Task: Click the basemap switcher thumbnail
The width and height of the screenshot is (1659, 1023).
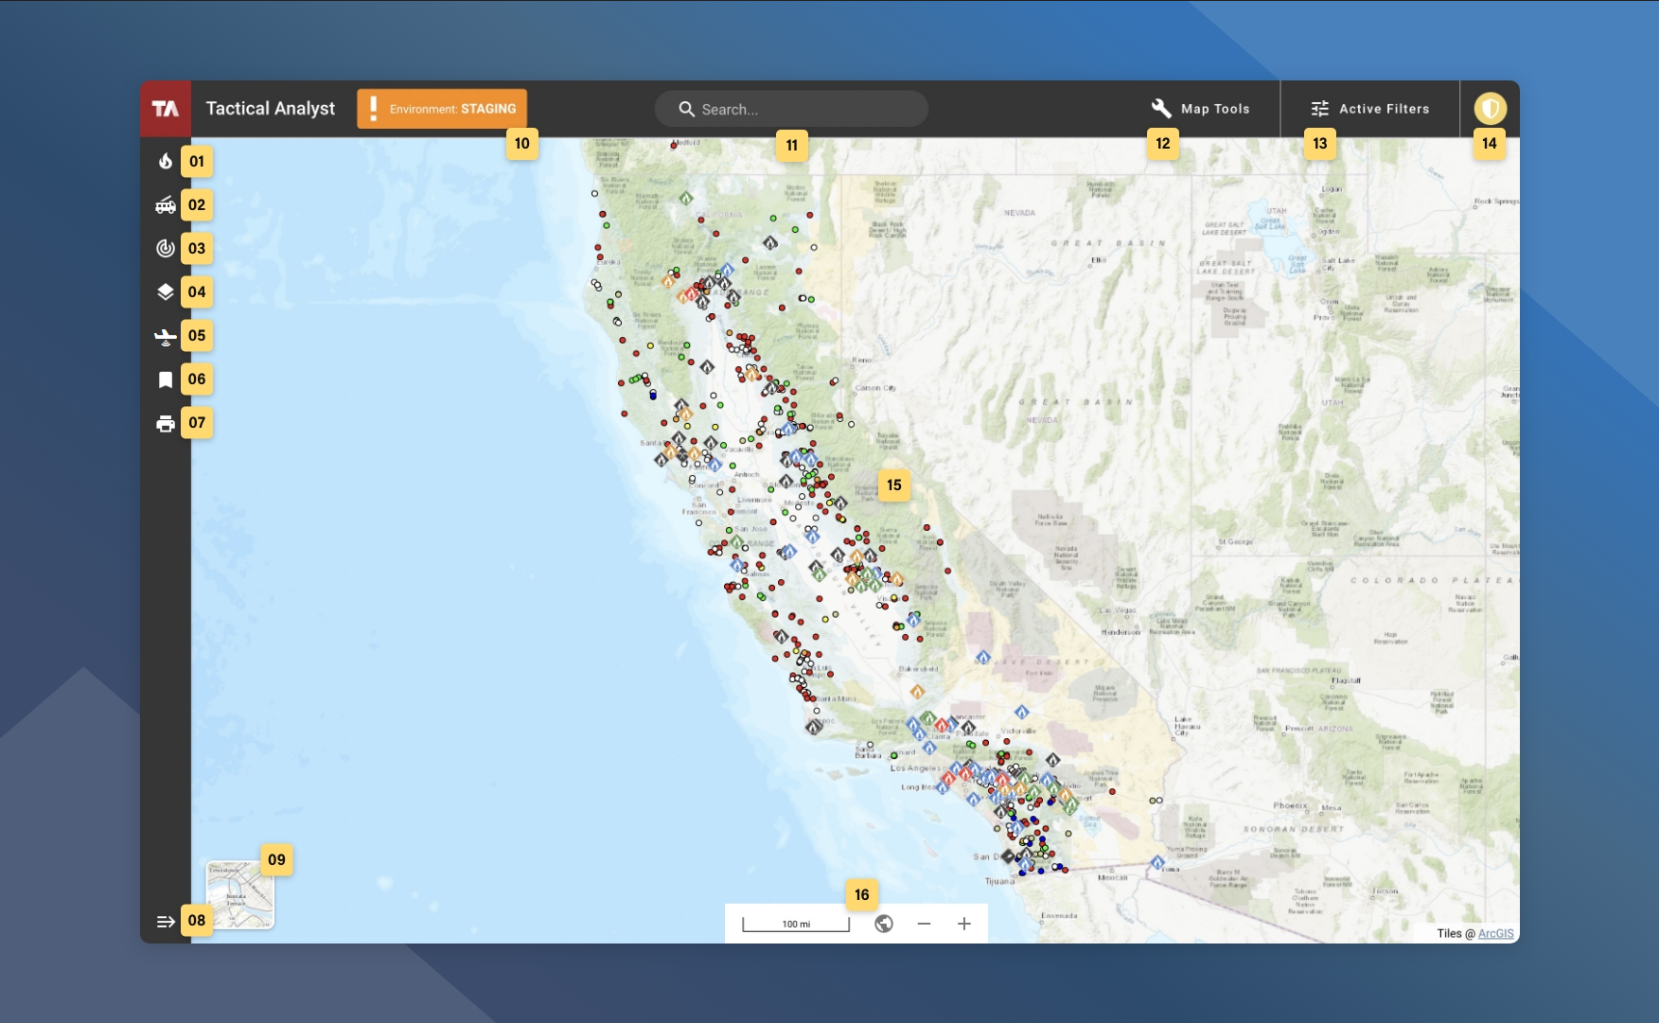Action: coord(239,894)
